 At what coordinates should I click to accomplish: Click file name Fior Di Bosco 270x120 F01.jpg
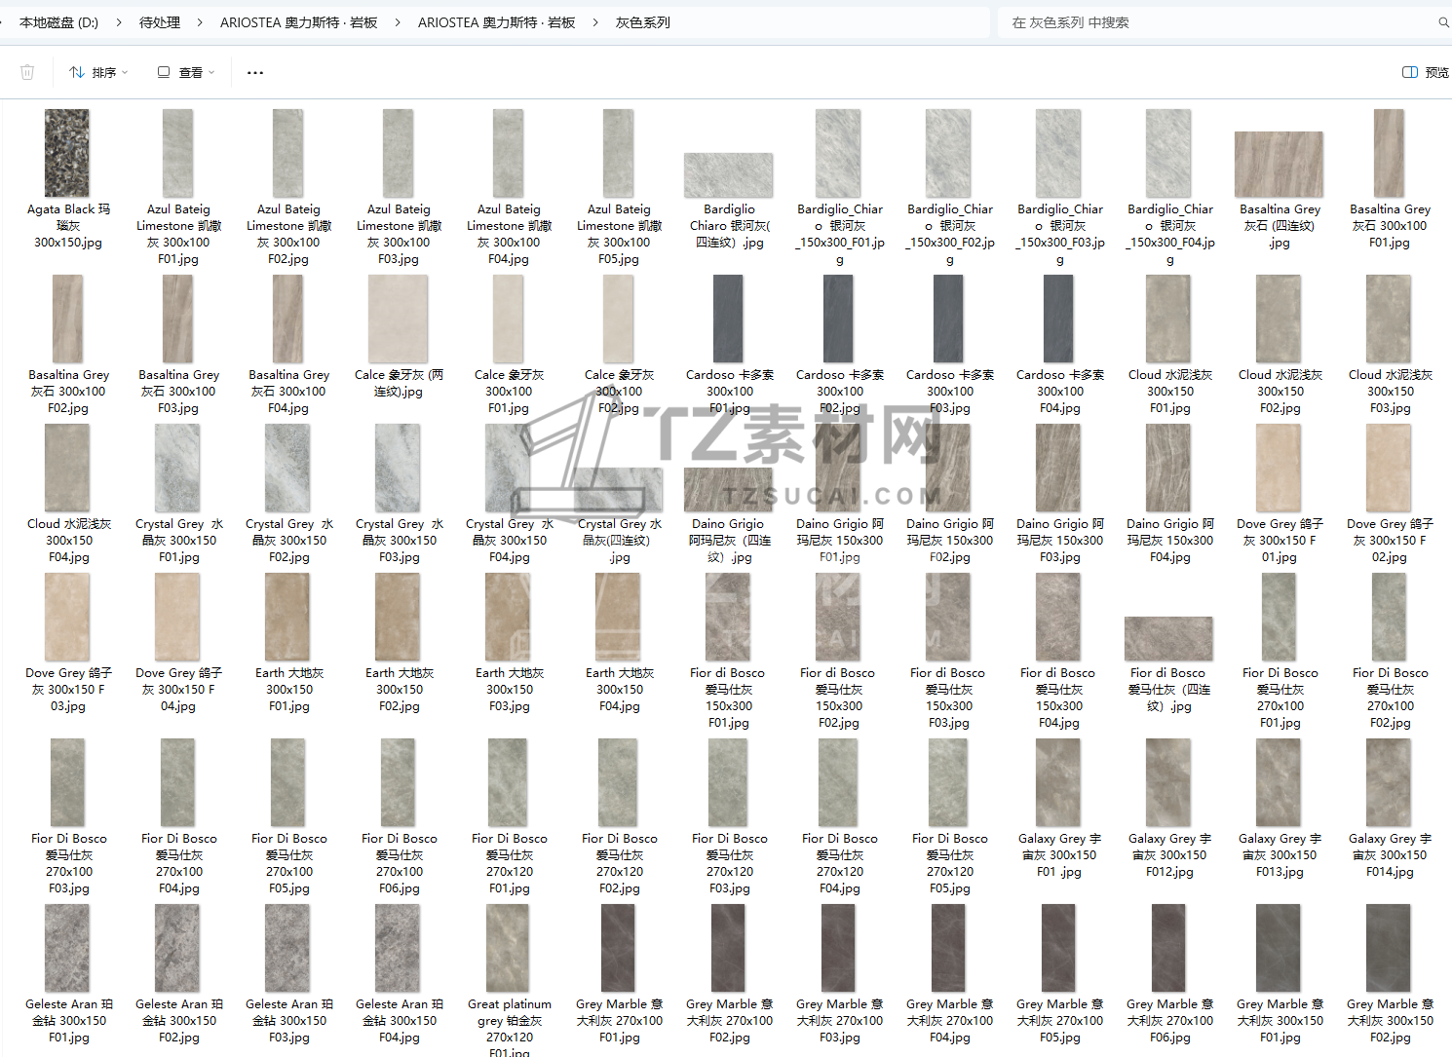510,863
